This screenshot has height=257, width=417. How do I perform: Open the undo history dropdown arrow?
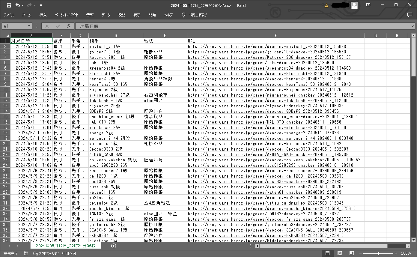(23, 5)
